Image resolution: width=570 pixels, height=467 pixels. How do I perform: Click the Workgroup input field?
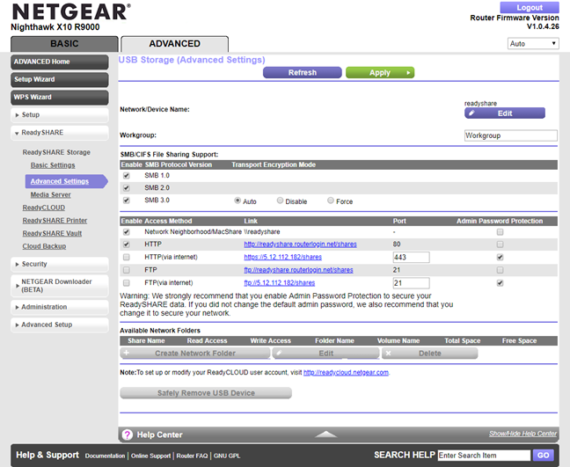click(511, 135)
